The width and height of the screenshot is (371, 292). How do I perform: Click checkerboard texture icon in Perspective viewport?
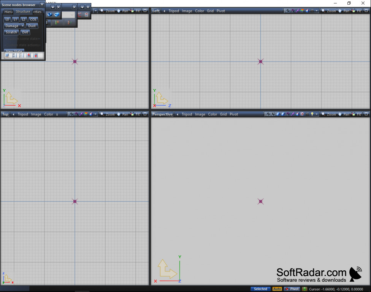coord(302,114)
